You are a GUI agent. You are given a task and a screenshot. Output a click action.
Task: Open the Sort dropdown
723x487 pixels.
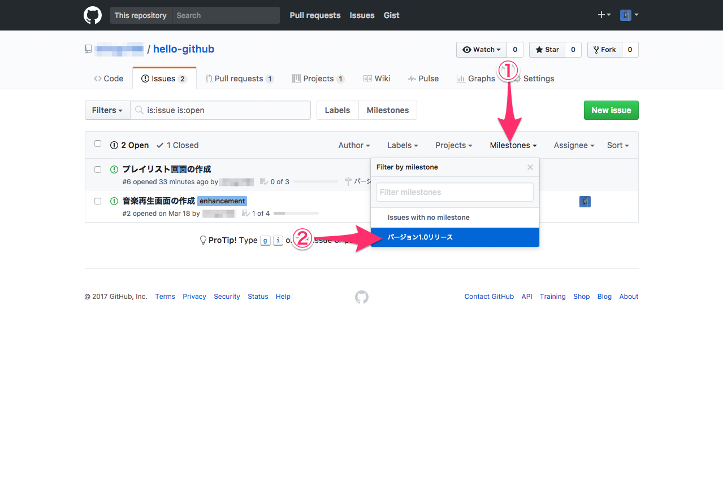[617, 145]
